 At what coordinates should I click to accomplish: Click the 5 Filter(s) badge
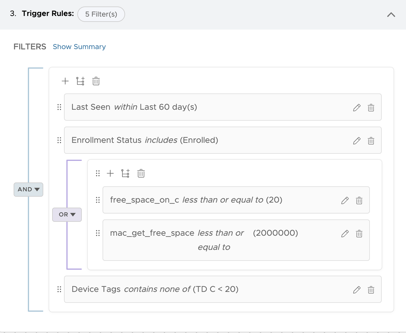tap(101, 14)
